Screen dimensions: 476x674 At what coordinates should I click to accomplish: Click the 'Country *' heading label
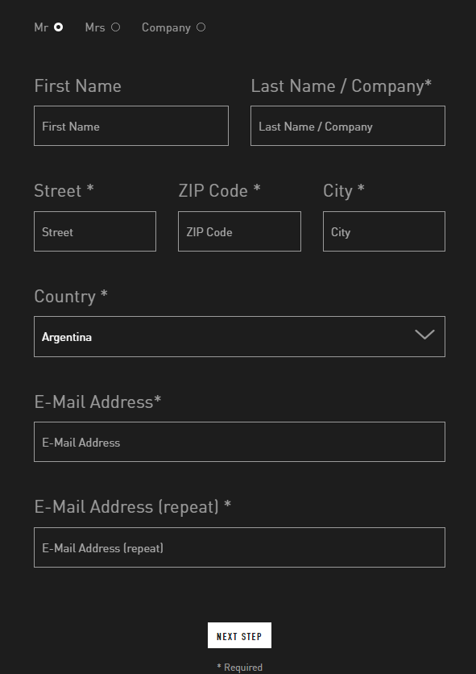71,297
